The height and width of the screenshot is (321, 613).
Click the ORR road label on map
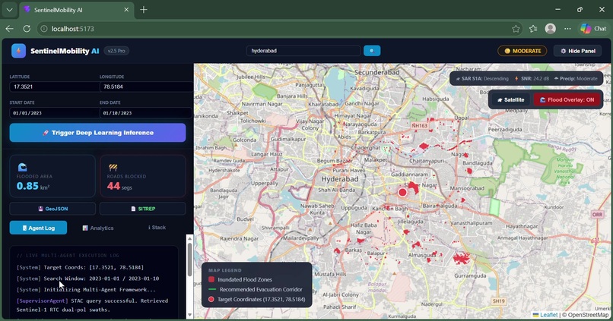597,215
